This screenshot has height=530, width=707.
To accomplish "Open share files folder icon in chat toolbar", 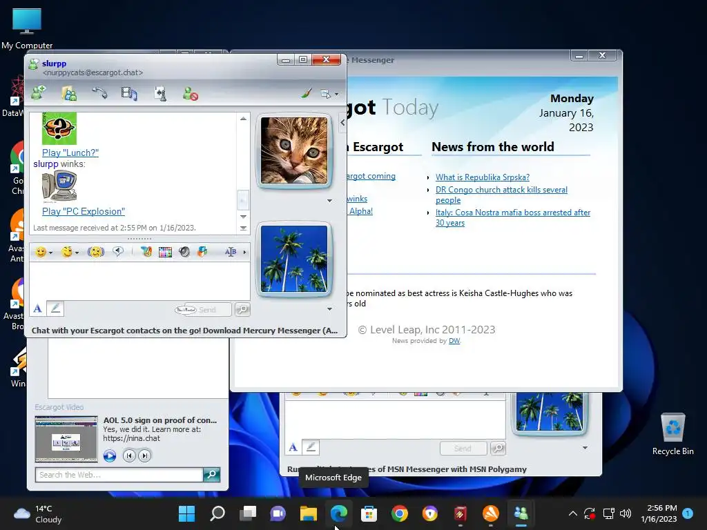I will (69, 93).
